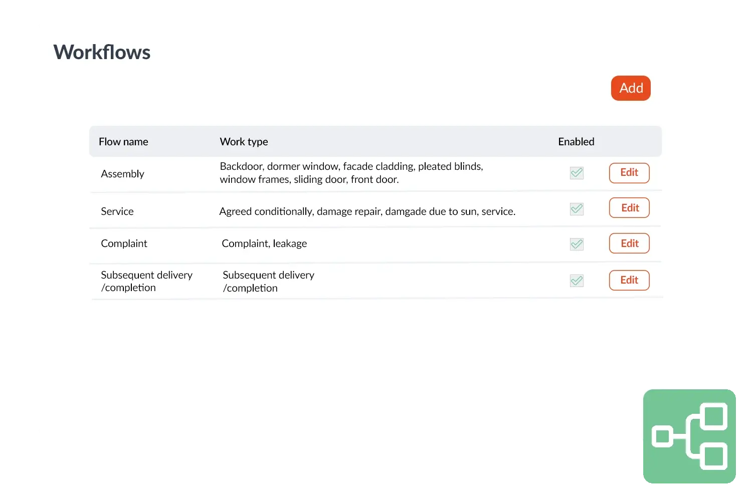Select the Complaint flow name cell
The height and width of the screenshot is (501, 752).
[124, 243]
